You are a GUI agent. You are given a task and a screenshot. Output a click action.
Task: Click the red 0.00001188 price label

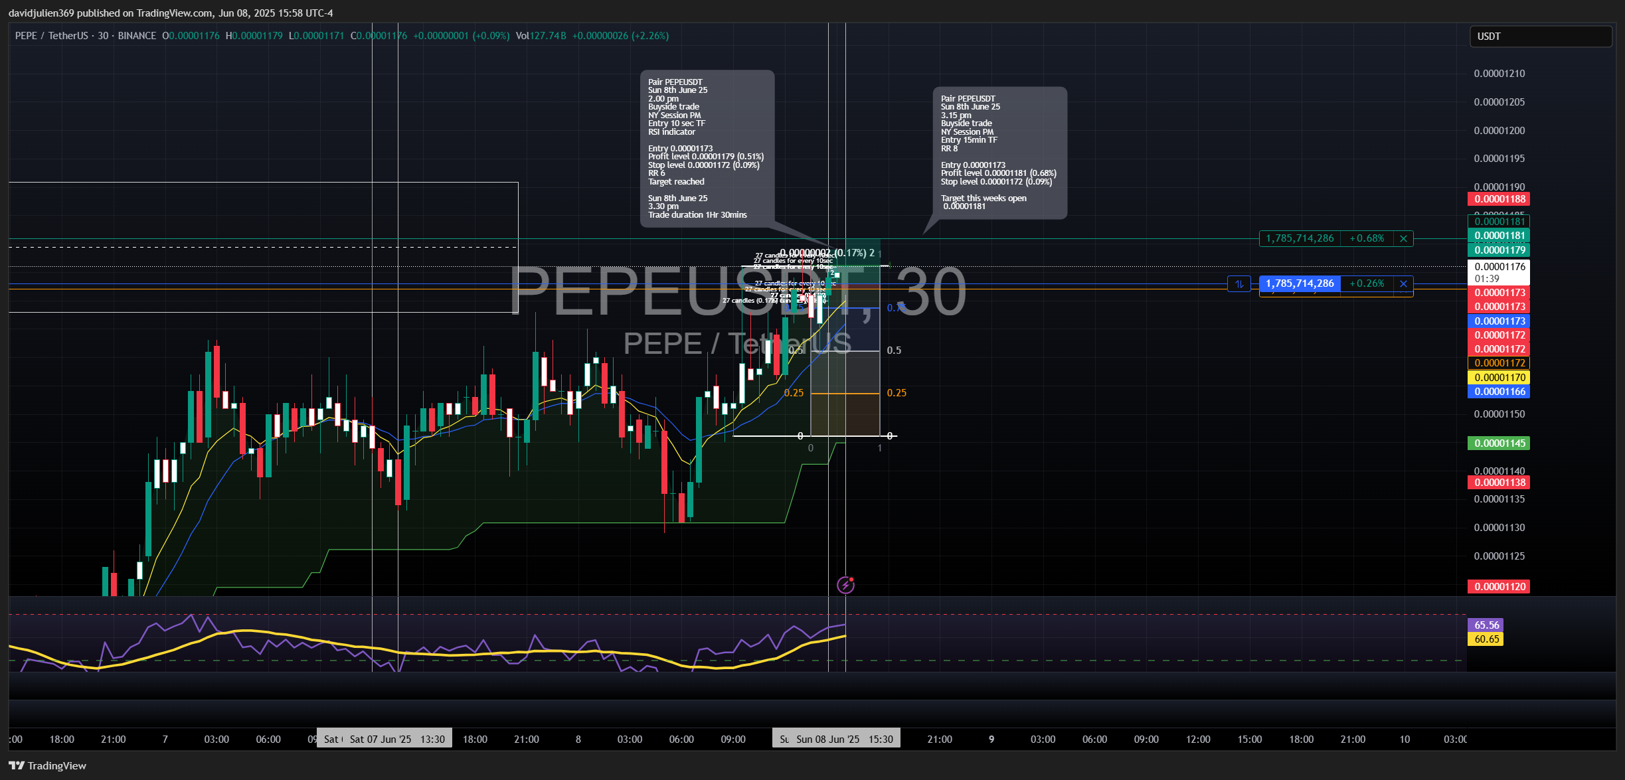(x=1499, y=199)
